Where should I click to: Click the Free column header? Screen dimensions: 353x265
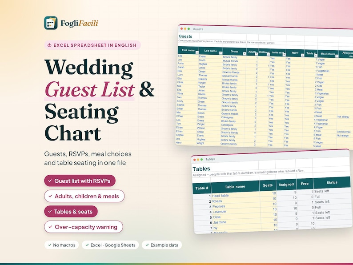(x=305, y=184)
